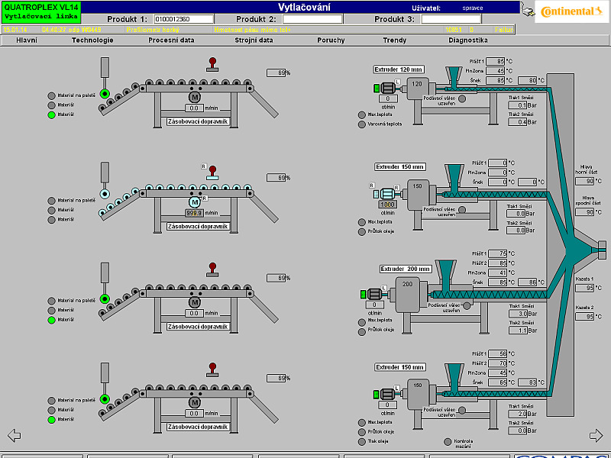The width and height of the screenshot is (611, 458).
Task: Click the 1.1 Bar Tlak2 Směsi value
Action: point(518,331)
